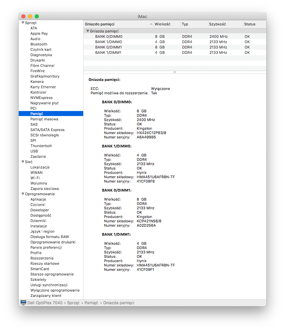The height and width of the screenshot is (331, 285).
Task: Click the computer icon in path bar
Action: (x=23, y=303)
